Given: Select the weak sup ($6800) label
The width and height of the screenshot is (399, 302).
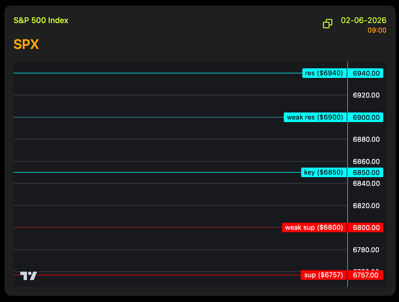Looking at the screenshot, I should point(314,227).
